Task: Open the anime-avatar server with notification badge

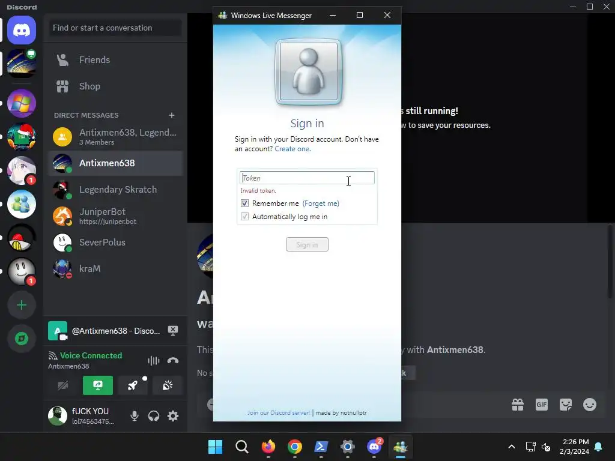Action: [x=22, y=170]
